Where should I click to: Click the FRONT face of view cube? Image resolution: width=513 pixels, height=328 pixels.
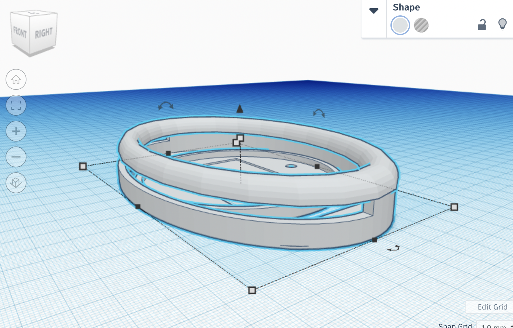coord(20,32)
